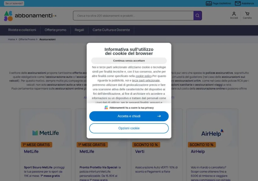Click Continua senza accettare
Viewport: 258px width, 181px height.
point(129,61)
